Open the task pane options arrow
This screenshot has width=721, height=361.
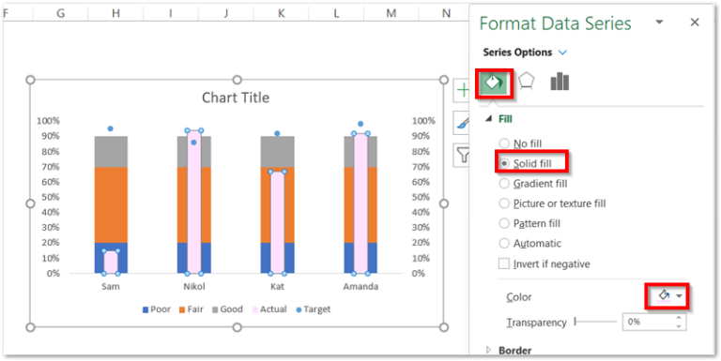tap(659, 23)
